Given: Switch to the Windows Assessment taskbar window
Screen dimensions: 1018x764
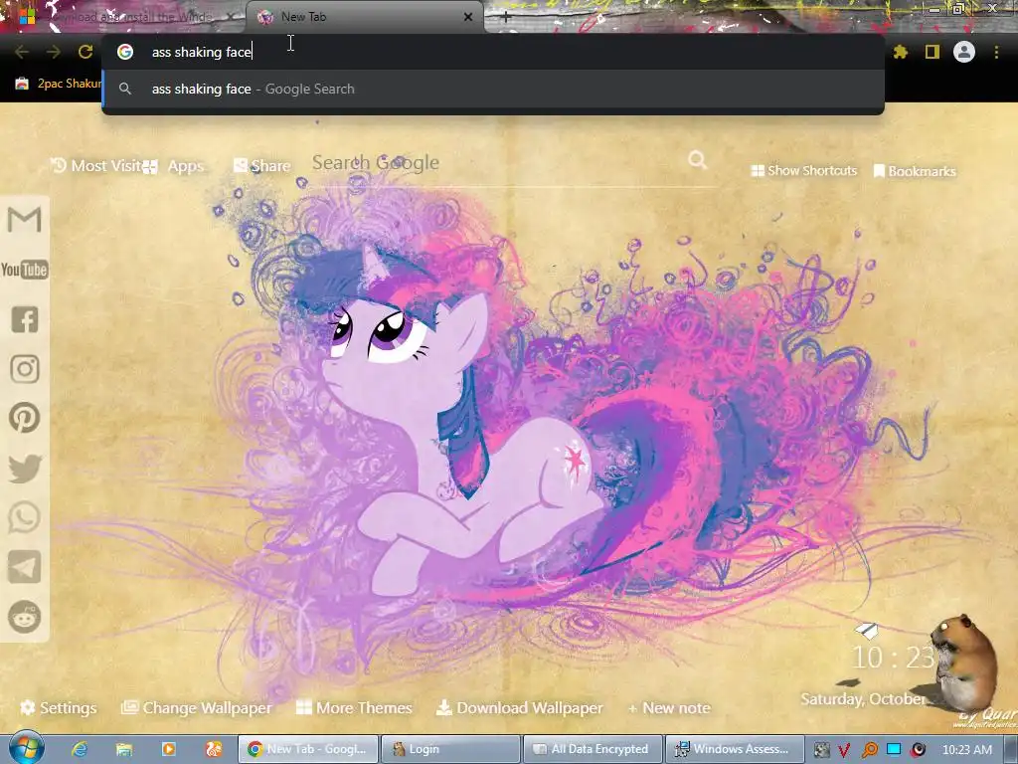Looking at the screenshot, I should click(x=735, y=749).
